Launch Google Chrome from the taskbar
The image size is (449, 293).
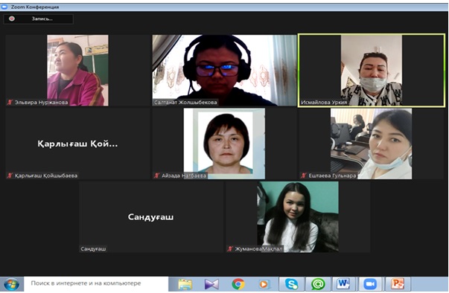click(238, 284)
